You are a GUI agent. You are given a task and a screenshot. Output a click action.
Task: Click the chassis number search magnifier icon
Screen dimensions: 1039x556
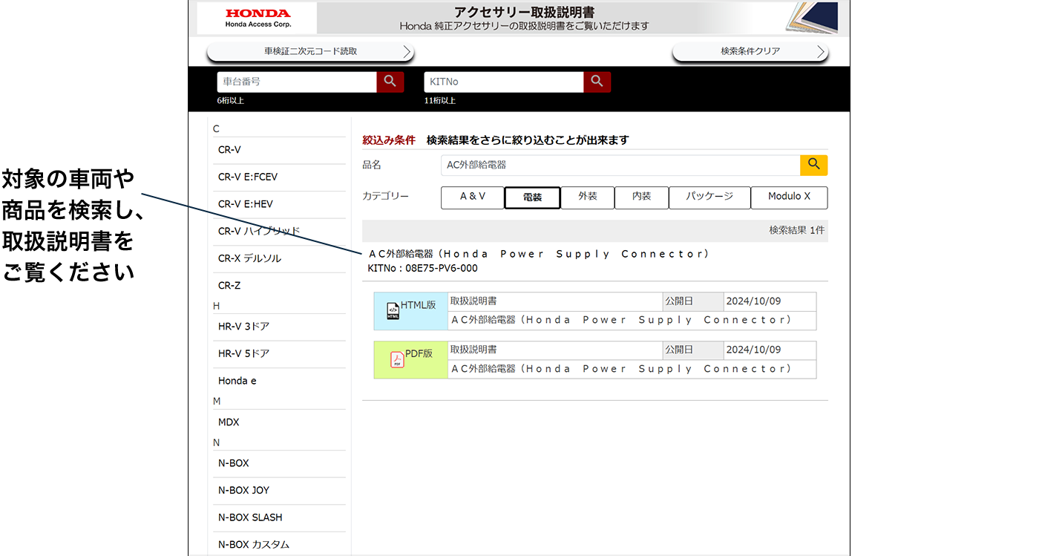click(x=390, y=82)
